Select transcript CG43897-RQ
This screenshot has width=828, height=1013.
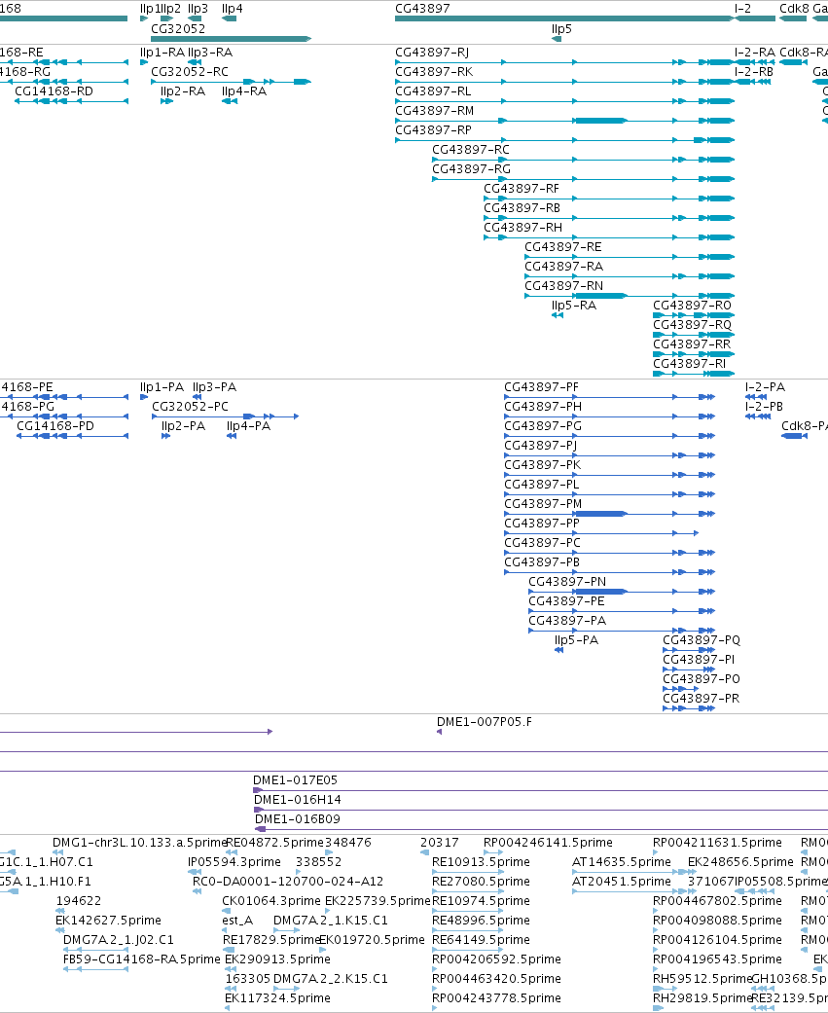693,324
